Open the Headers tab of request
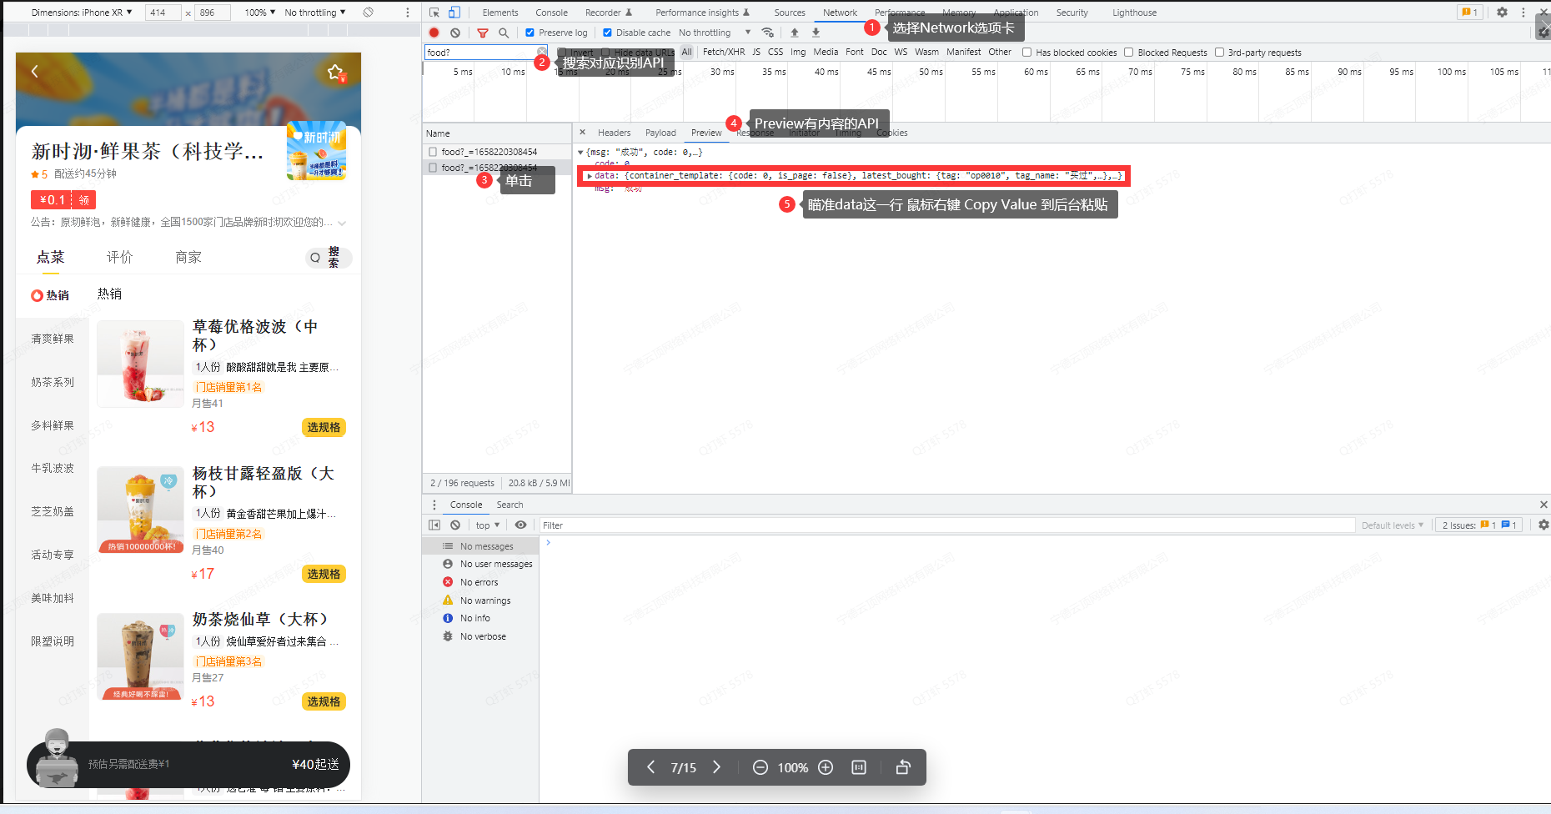 tap(615, 133)
